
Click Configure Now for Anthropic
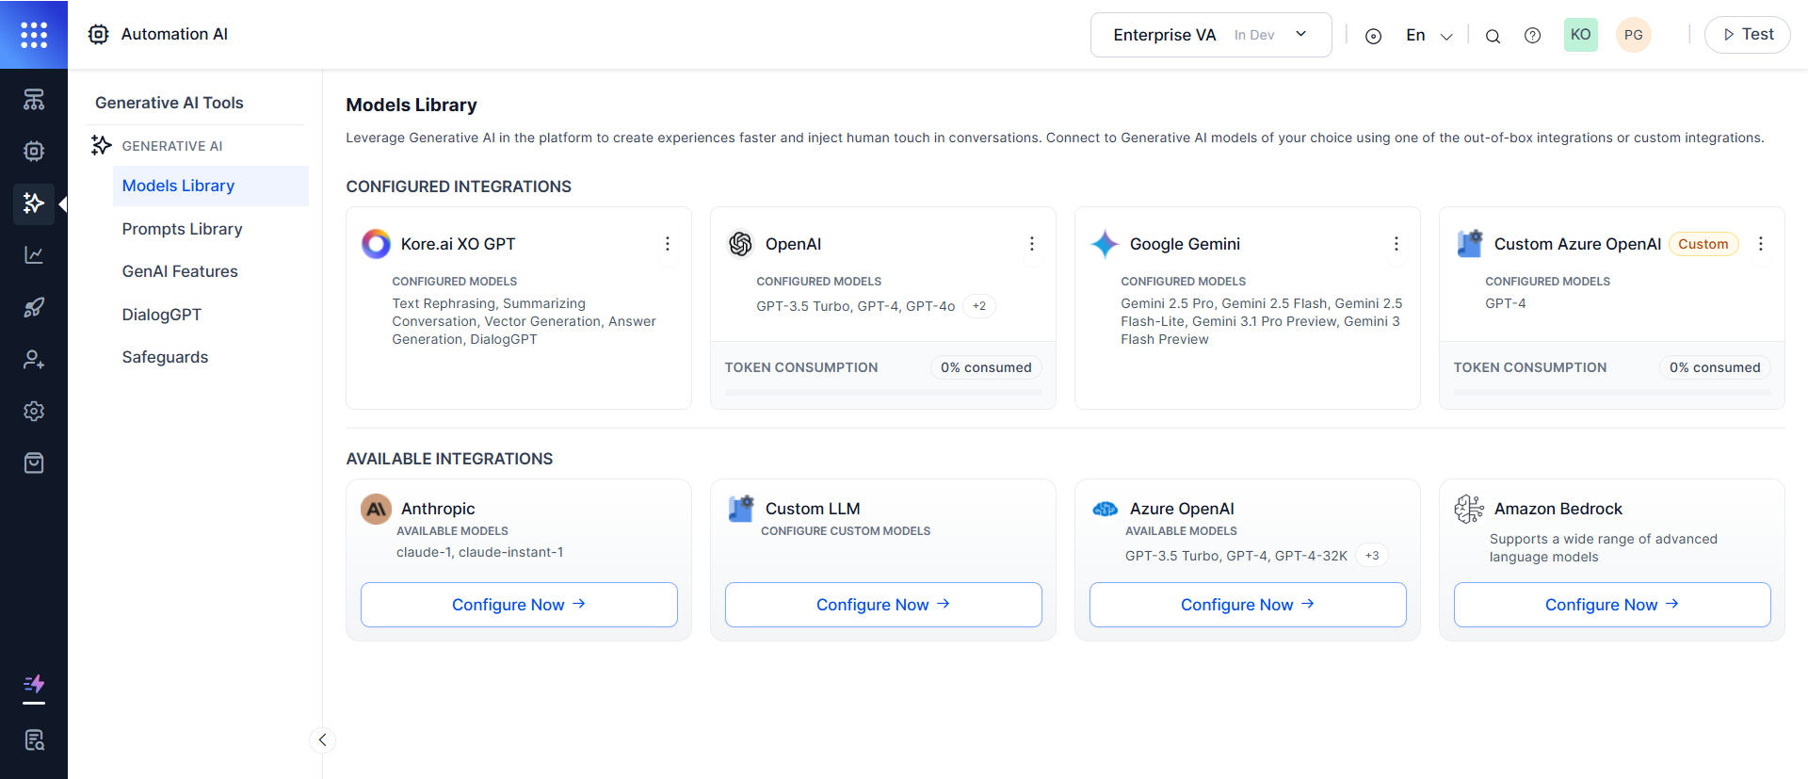[x=518, y=605]
